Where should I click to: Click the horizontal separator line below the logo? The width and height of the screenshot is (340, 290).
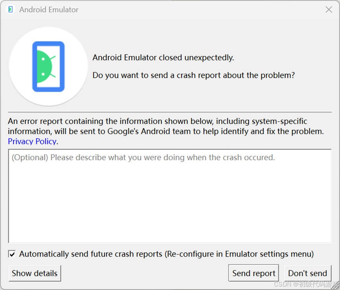coord(170,112)
